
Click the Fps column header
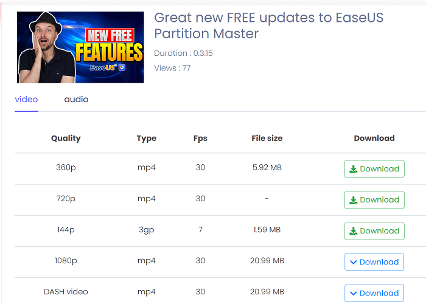200,138
